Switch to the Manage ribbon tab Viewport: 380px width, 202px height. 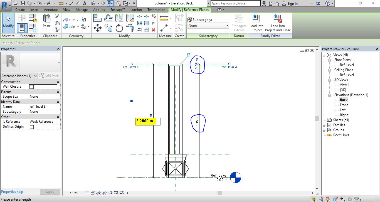(82, 9)
